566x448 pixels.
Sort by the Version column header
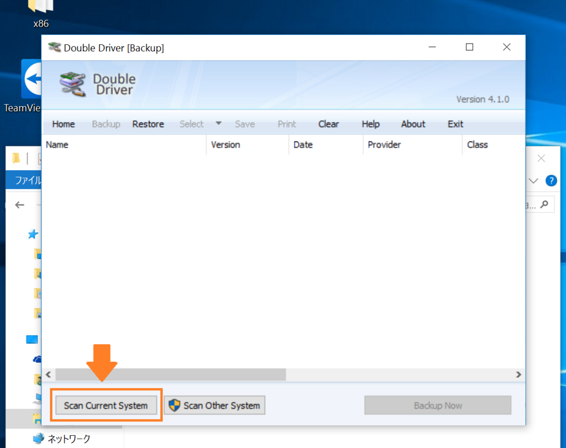[248, 145]
